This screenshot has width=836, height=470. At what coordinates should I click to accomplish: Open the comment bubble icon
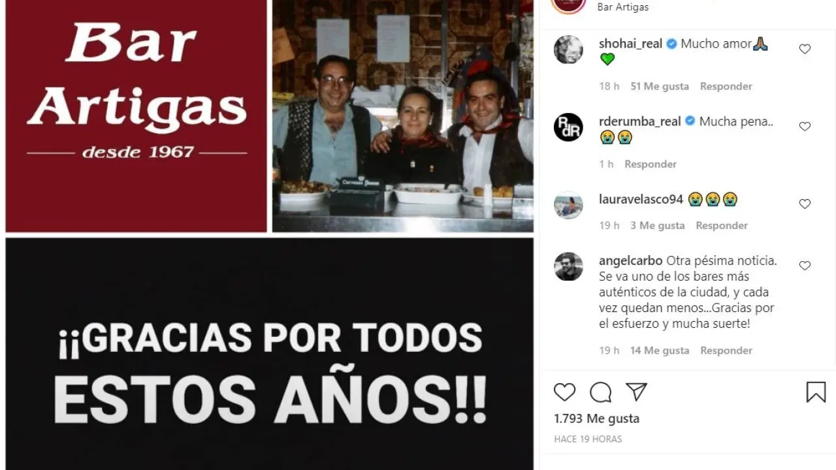coord(600,392)
